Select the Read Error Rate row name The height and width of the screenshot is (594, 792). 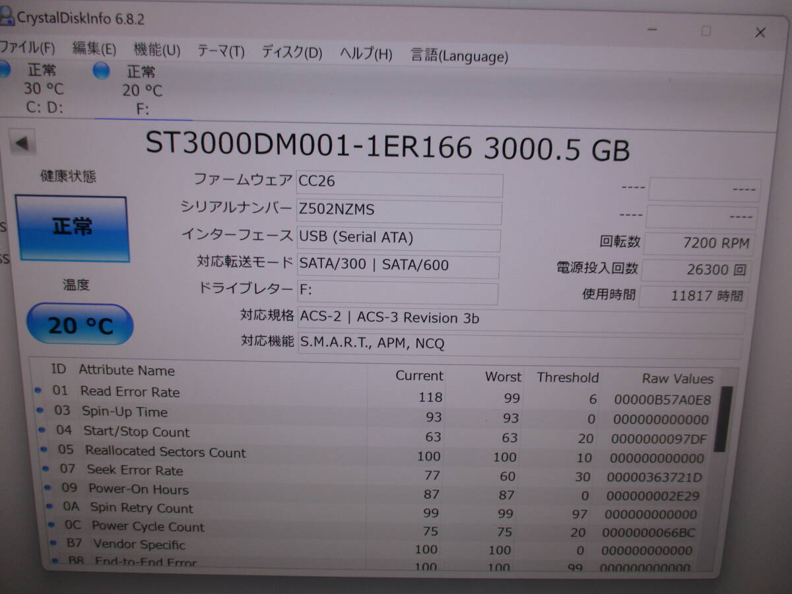130,392
